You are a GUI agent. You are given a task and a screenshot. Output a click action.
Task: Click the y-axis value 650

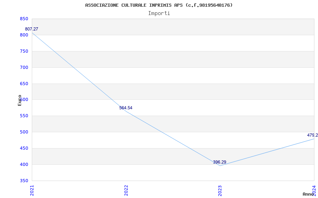(x=24, y=84)
